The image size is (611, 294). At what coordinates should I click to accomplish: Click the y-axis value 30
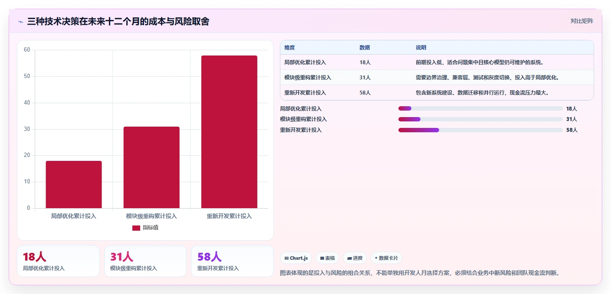point(27,129)
